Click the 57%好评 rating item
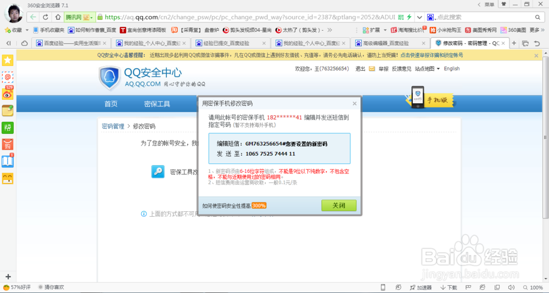549x293 pixels. (x=17, y=288)
